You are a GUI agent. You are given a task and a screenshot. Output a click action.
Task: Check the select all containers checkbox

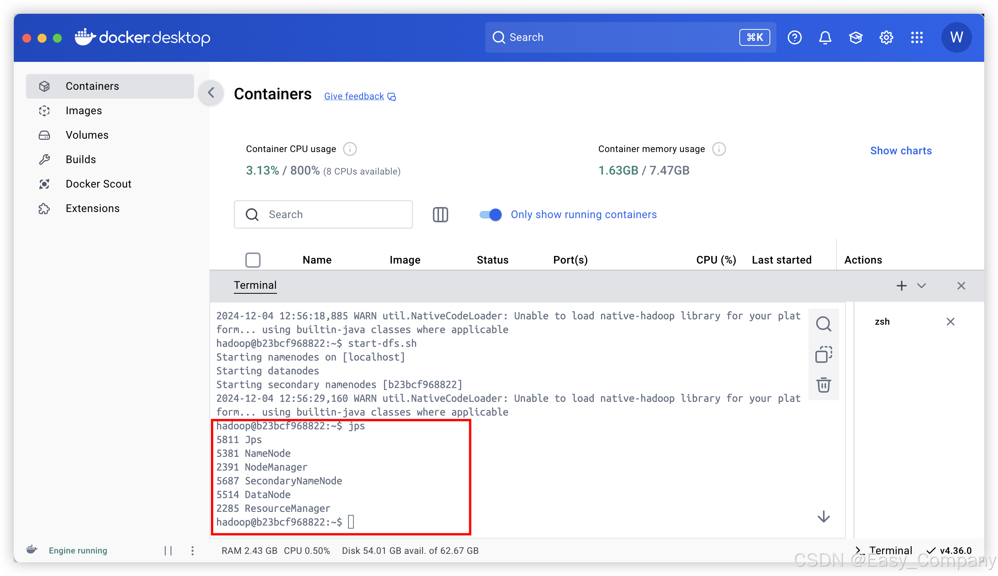pos(253,260)
